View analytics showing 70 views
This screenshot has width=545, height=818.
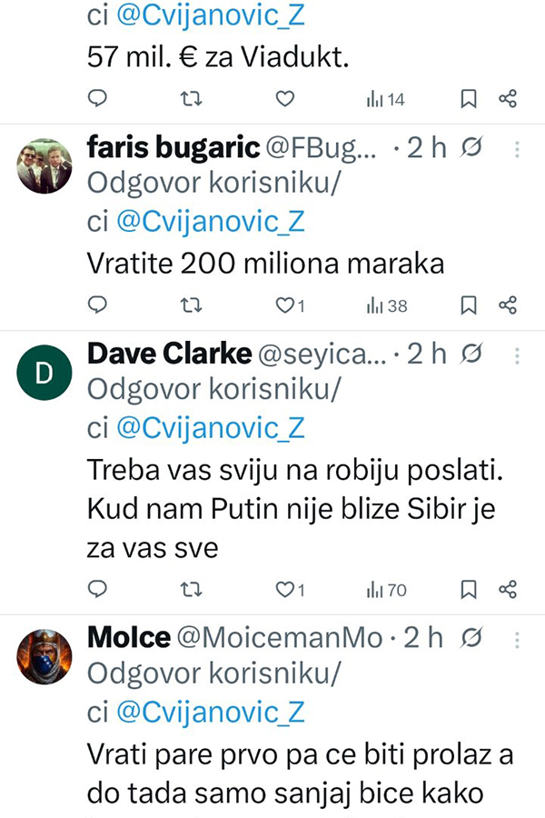pyautogui.click(x=386, y=590)
